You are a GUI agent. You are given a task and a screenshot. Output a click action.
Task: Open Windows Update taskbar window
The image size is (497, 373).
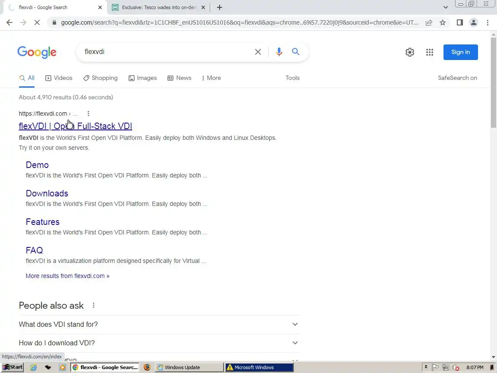click(189, 367)
